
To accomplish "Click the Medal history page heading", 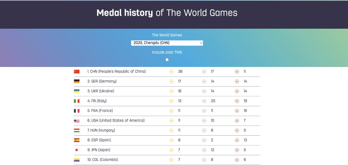I will tap(167, 13).
